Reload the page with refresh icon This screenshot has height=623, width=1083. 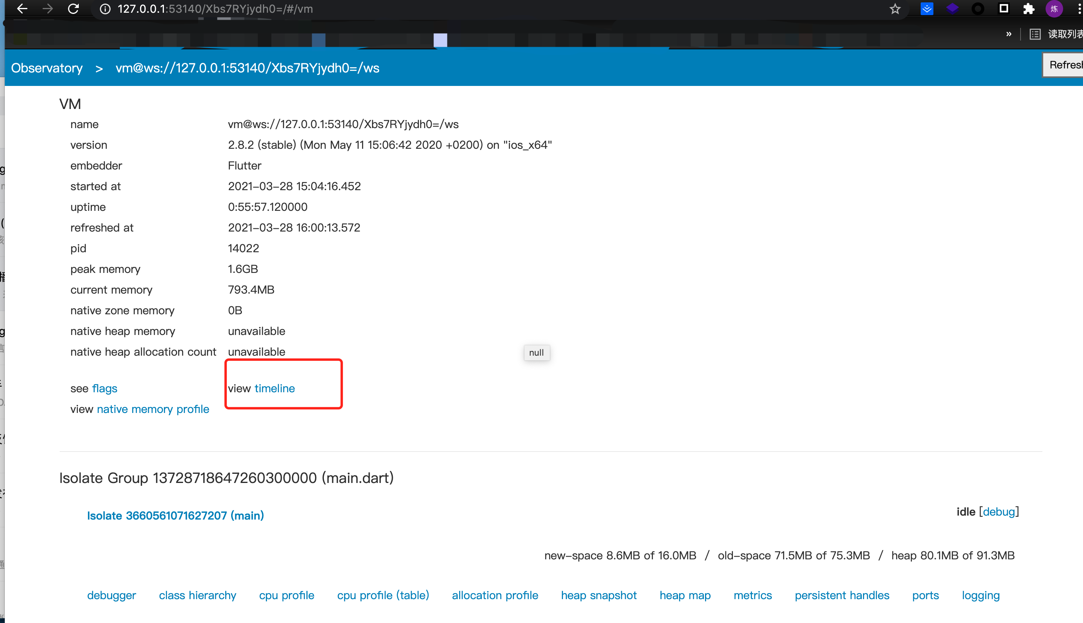pyautogui.click(x=74, y=9)
